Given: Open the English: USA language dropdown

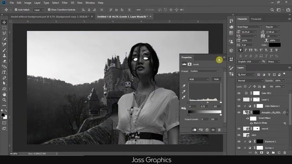Looking at the screenshot, I should [249, 61].
